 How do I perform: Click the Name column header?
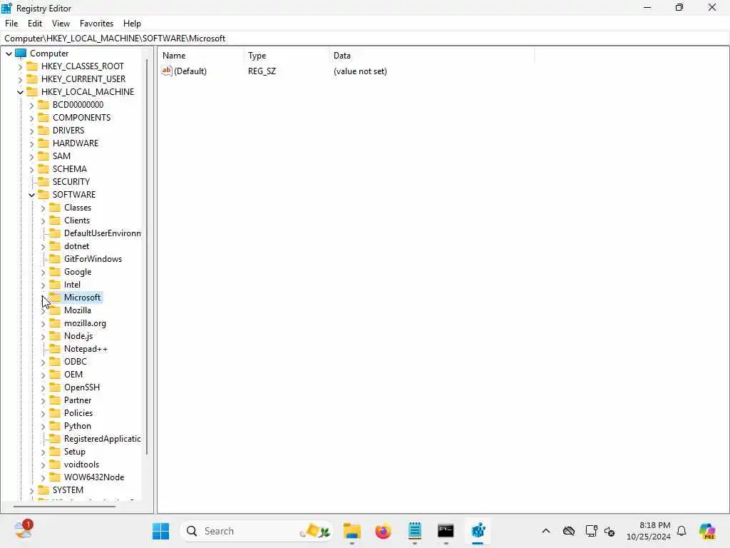[x=201, y=56]
